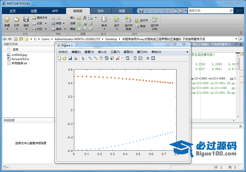Image resolution: width=246 pixels, height=172 pixels.
Task: Switch to the 绘图 (Plots) tab
Action: 34,11
